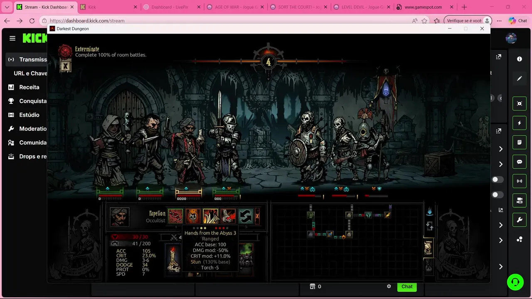Open the browser tab list dropdown
The image size is (532, 299).
(7, 7)
